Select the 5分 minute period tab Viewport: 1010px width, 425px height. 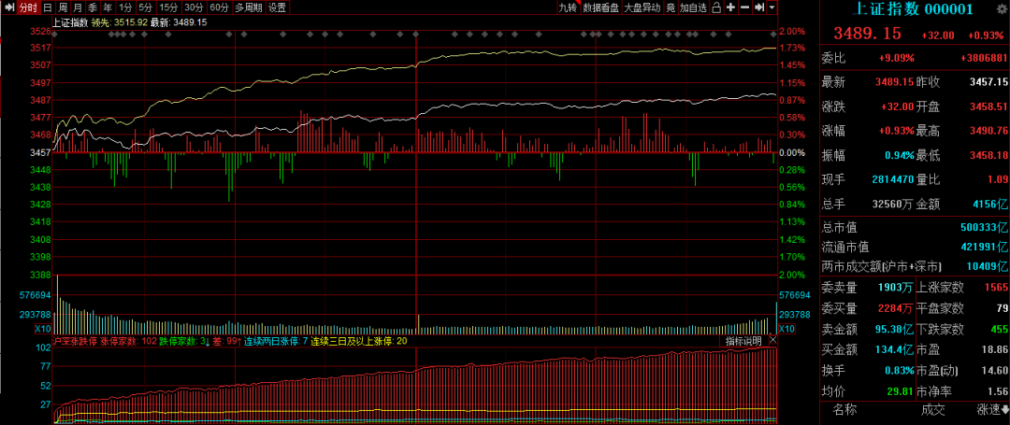pos(146,7)
